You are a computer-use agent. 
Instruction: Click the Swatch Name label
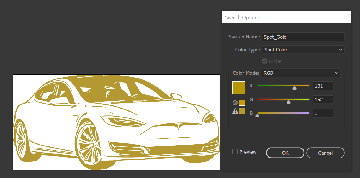click(244, 37)
